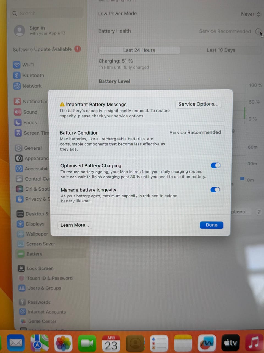
Task: Select Privacy & Security hand icon
Action: tap(20, 199)
